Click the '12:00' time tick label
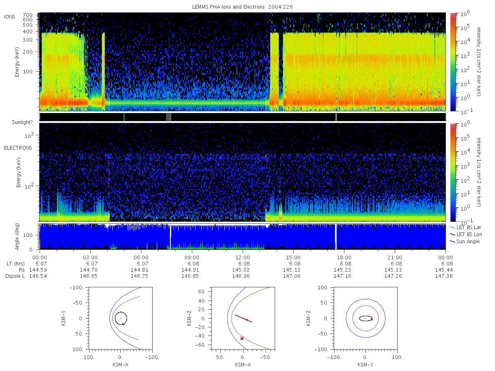 point(243,257)
